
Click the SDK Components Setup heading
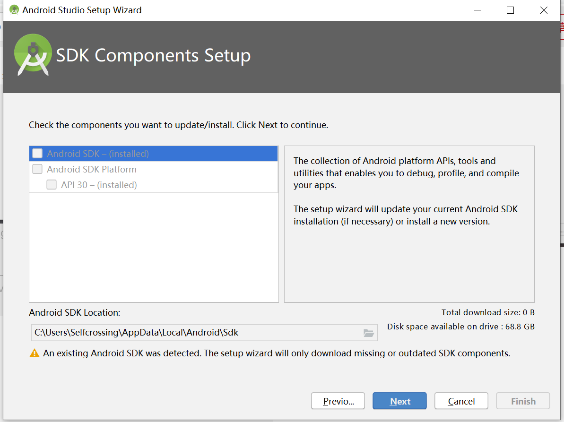[153, 55]
